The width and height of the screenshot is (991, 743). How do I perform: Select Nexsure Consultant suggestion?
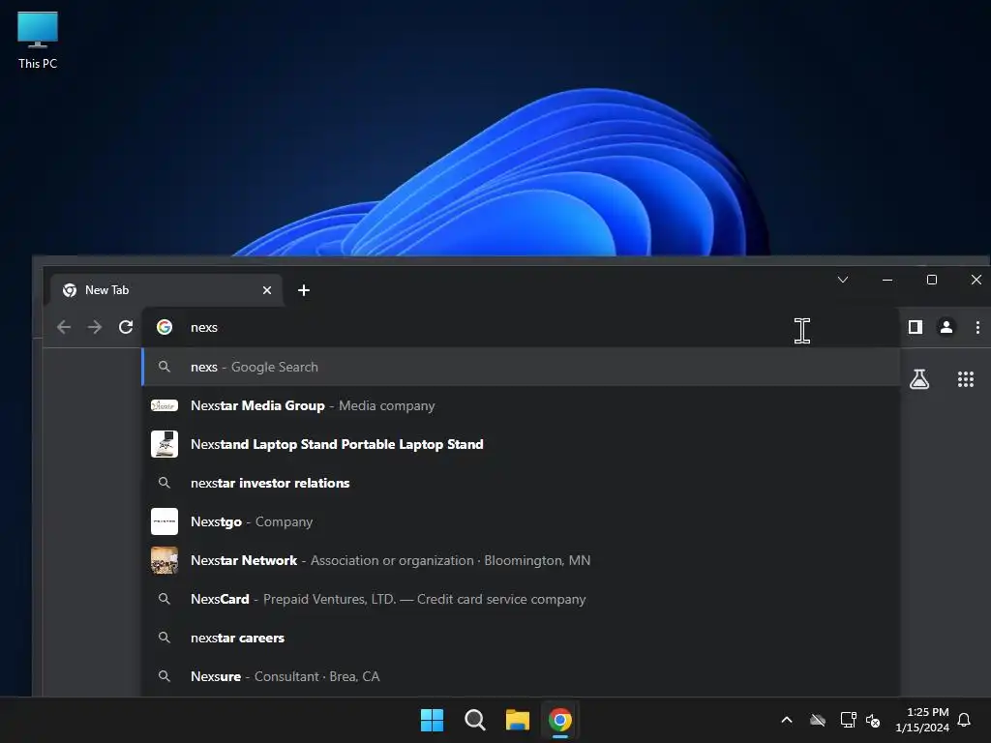pyautogui.click(x=521, y=676)
